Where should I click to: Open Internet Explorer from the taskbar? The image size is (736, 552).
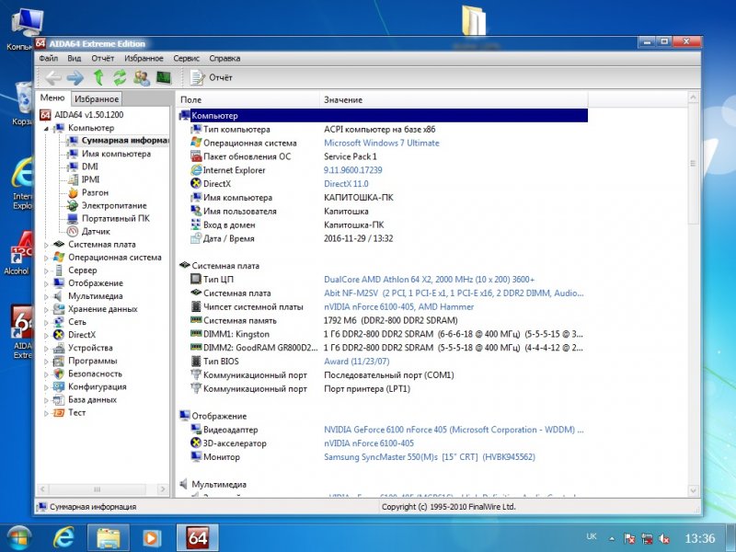click(64, 535)
